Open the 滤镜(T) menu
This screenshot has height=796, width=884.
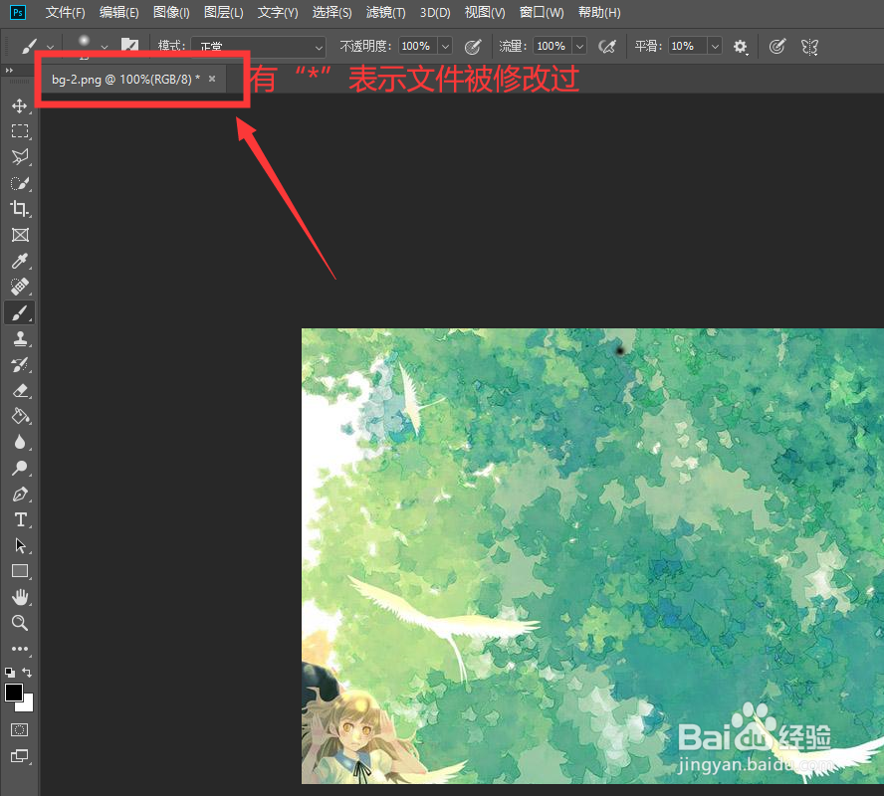click(385, 12)
